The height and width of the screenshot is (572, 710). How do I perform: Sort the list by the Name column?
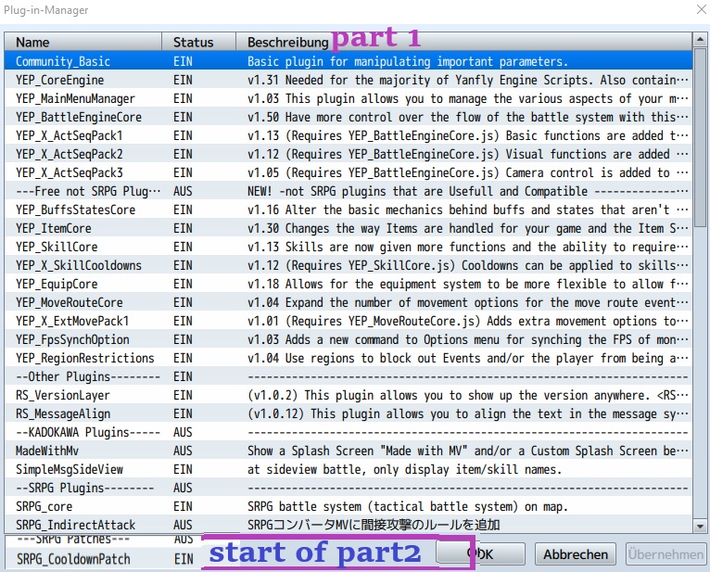(x=82, y=42)
